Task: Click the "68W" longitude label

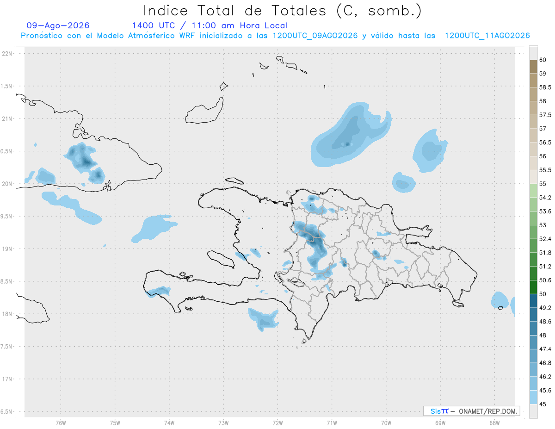Action: pos(494,423)
